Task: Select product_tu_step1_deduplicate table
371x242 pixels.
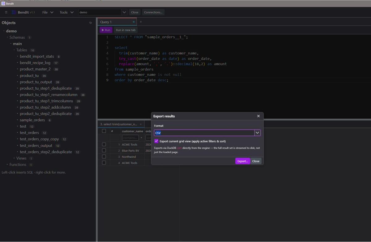Action: tap(46, 88)
